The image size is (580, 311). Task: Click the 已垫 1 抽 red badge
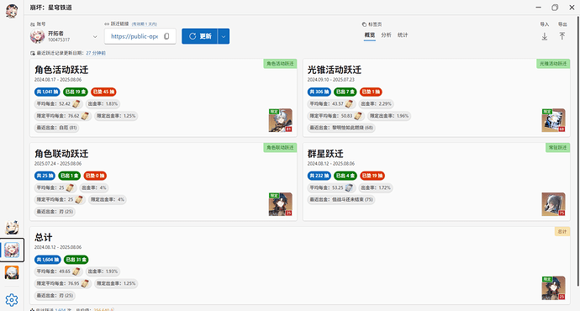(x=371, y=92)
